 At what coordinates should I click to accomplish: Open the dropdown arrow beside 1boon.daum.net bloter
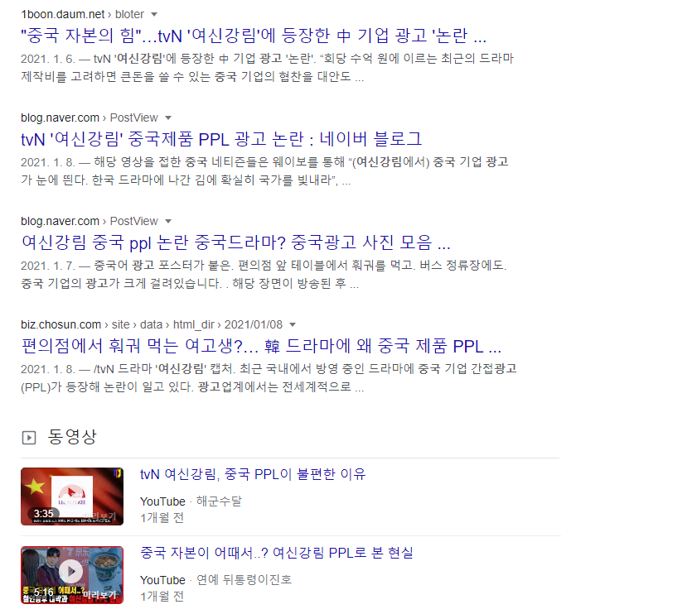(x=154, y=15)
